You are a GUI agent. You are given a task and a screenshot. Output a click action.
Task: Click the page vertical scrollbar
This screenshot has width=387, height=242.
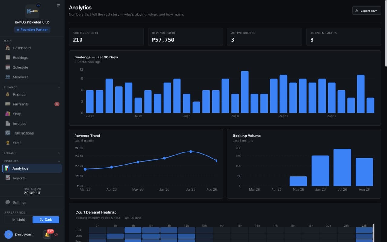click(385, 33)
